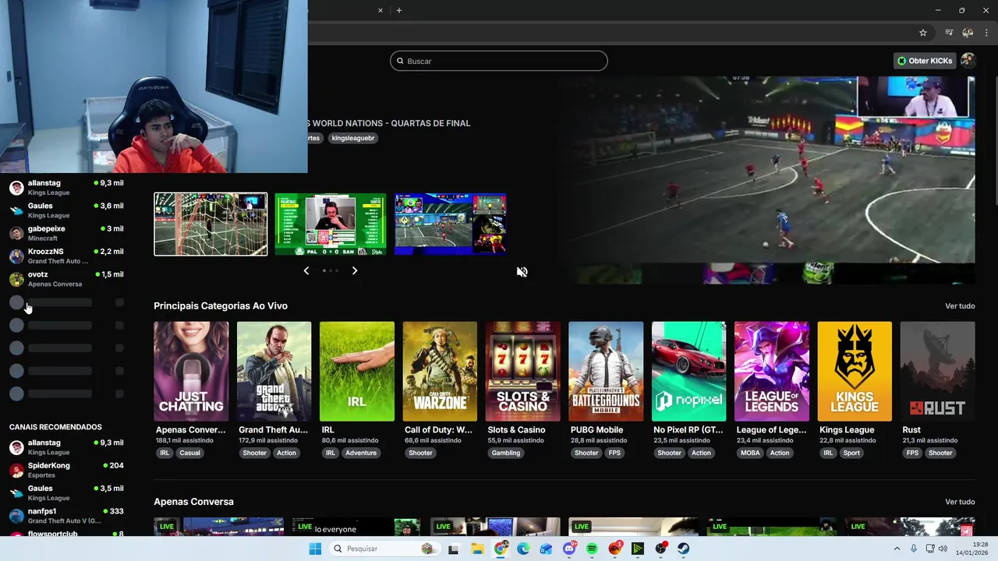Click the FPS tag under PUBG Mobile
Screen dimensions: 998x561
point(615,453)
